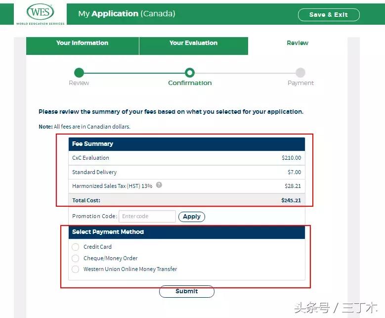Click the $210.00 evaluation amount

point(292,158)
